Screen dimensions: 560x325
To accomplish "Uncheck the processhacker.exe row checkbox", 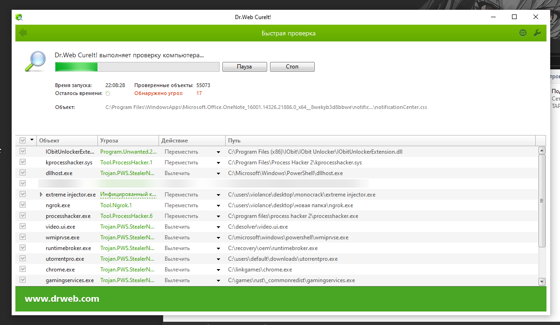I will pyautogui.click(x=22, y=216).
